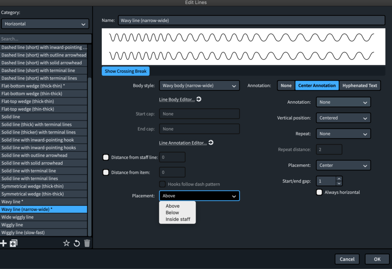Select 'Wavy line *' in the list
The height and width of the screenshot is (269, 392).
[44, 202]
